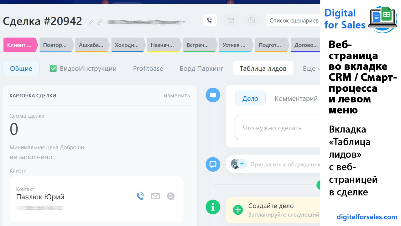Select the pink Клиент pipeline stage
Viewport: 401px width, 226px height.
(x=19, y=45)
